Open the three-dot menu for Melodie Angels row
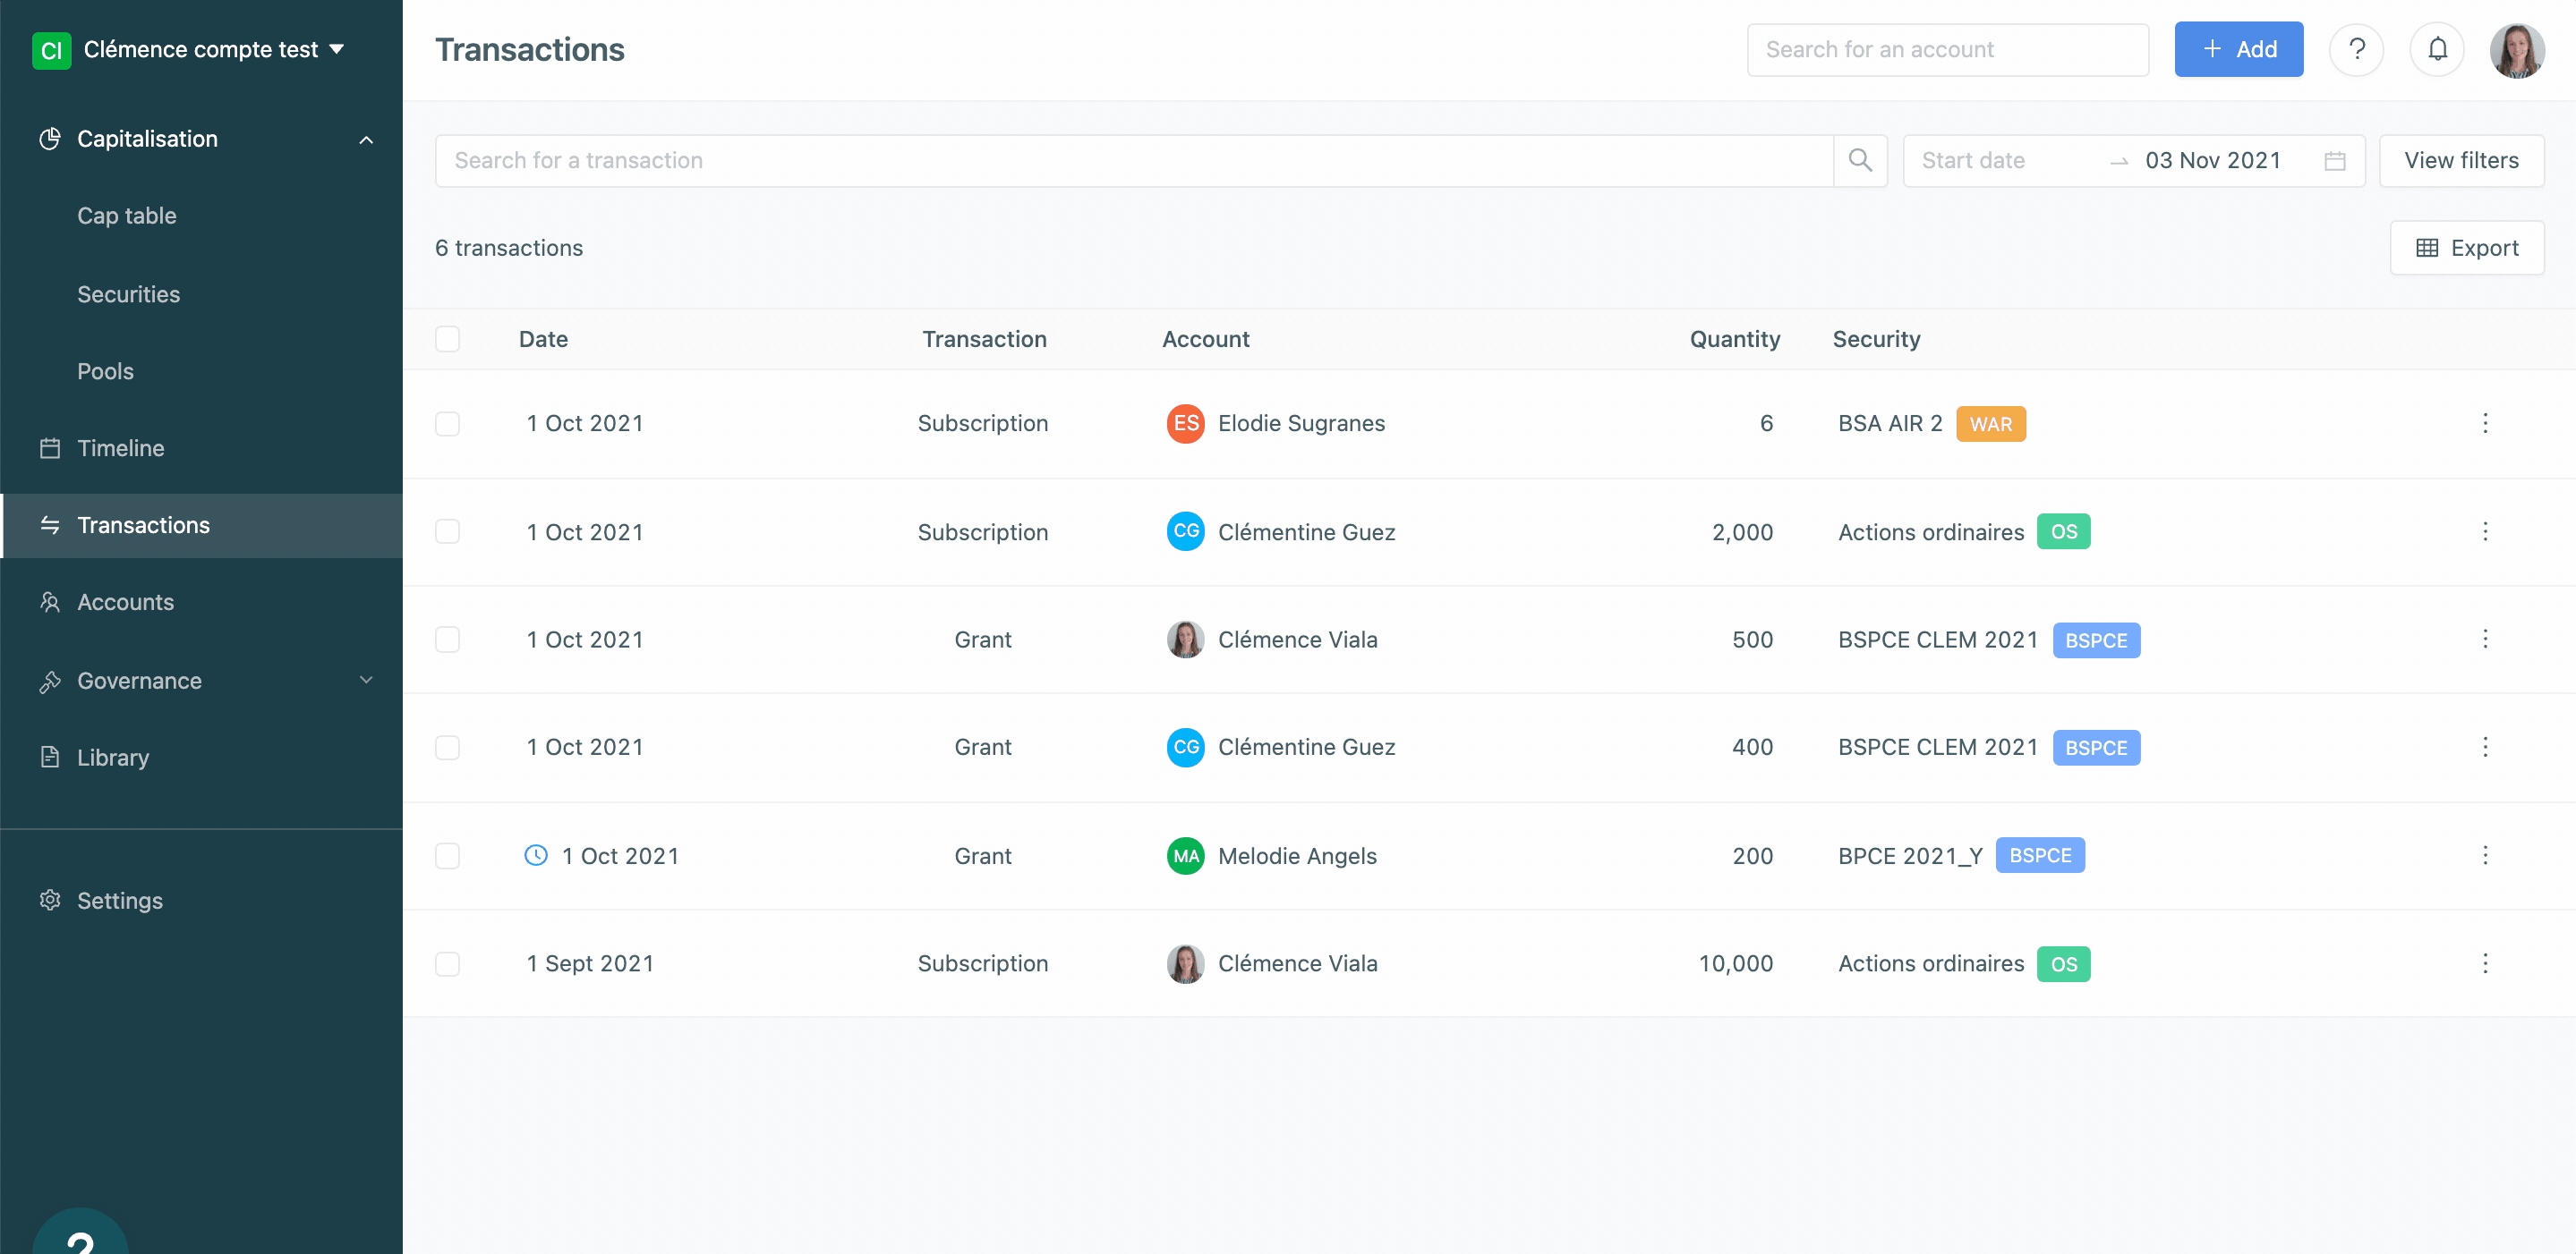The image size is (2576, 1254). click(x=2484, y=855)
